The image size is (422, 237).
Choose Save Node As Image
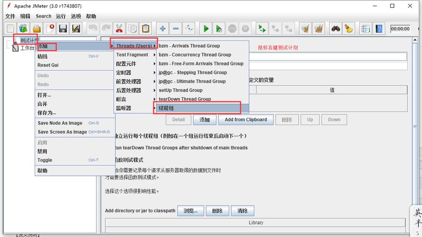pos(75,123)
